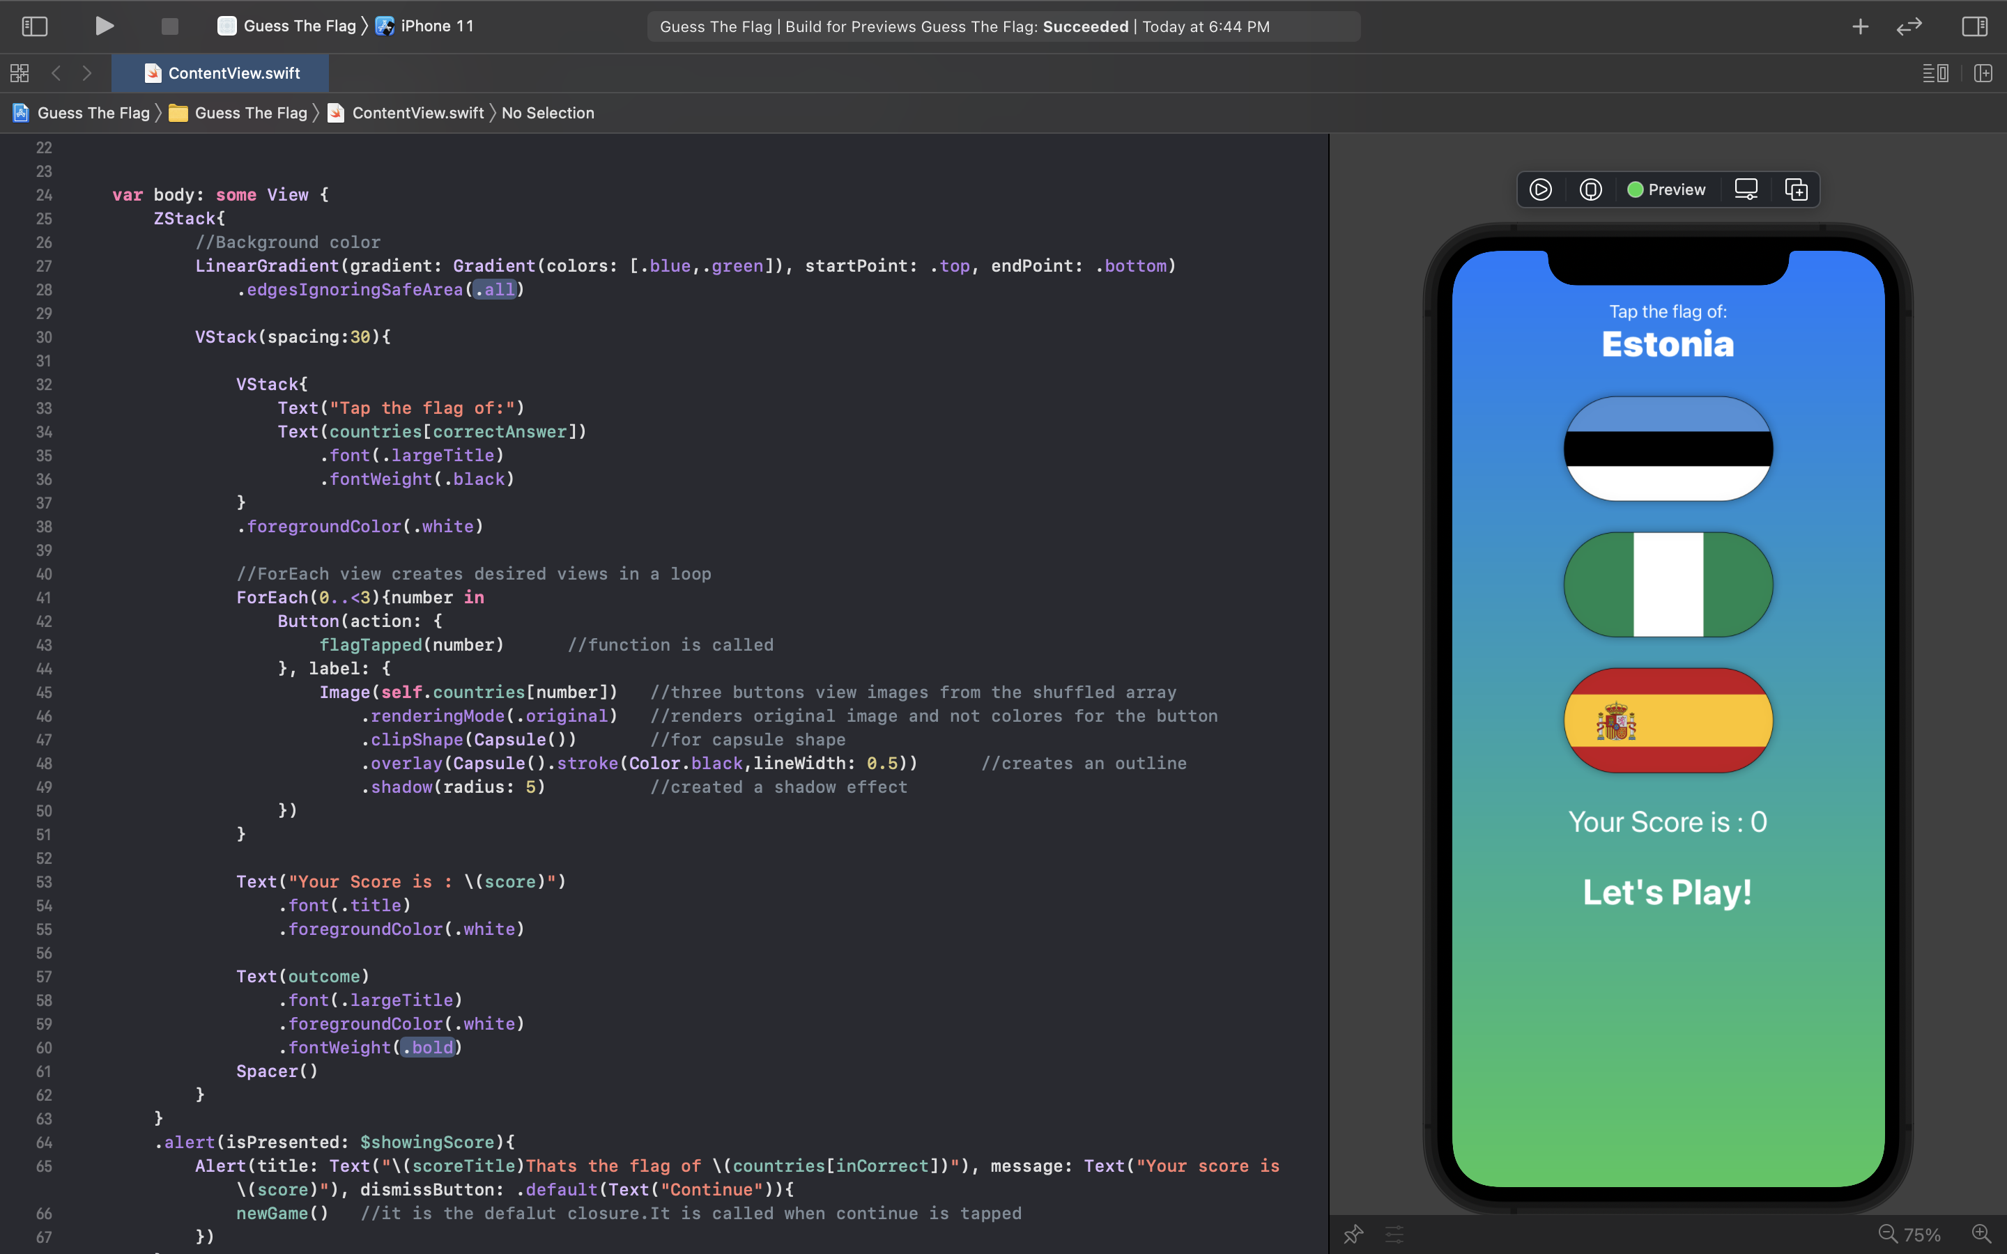This screenshot has width=2007, height=1254.
Task: Duplicate the preview with the plus icon
Action: click(1796, 190)
